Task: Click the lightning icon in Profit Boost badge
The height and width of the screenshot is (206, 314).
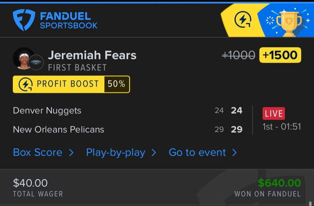Action: [x=25, y=84]
